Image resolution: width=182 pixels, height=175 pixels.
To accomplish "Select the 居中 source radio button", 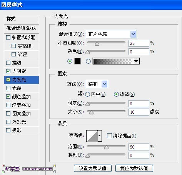I will 88,94.
